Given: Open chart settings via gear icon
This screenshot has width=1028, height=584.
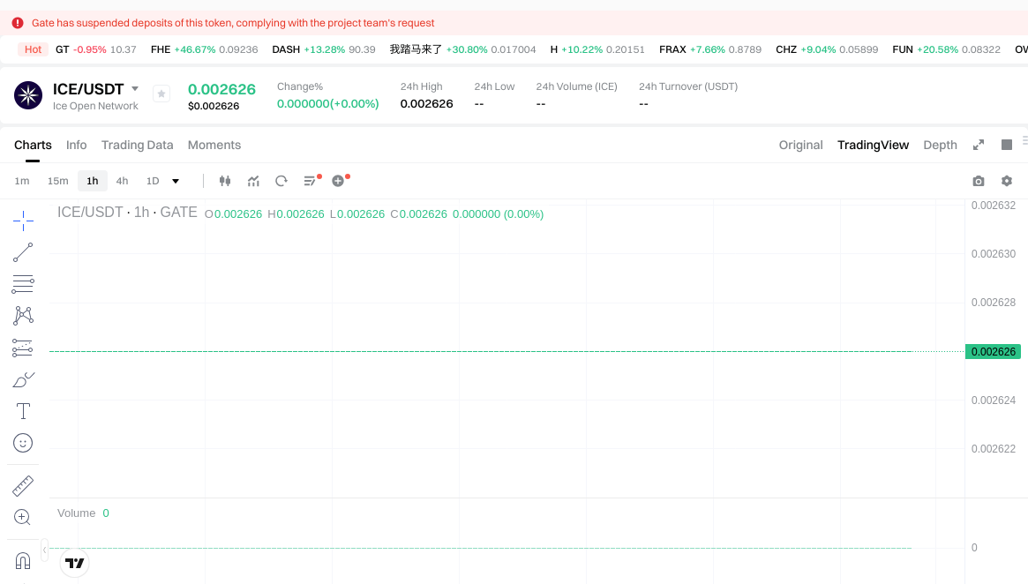Looking at the screenshot, I should 1006,180.
